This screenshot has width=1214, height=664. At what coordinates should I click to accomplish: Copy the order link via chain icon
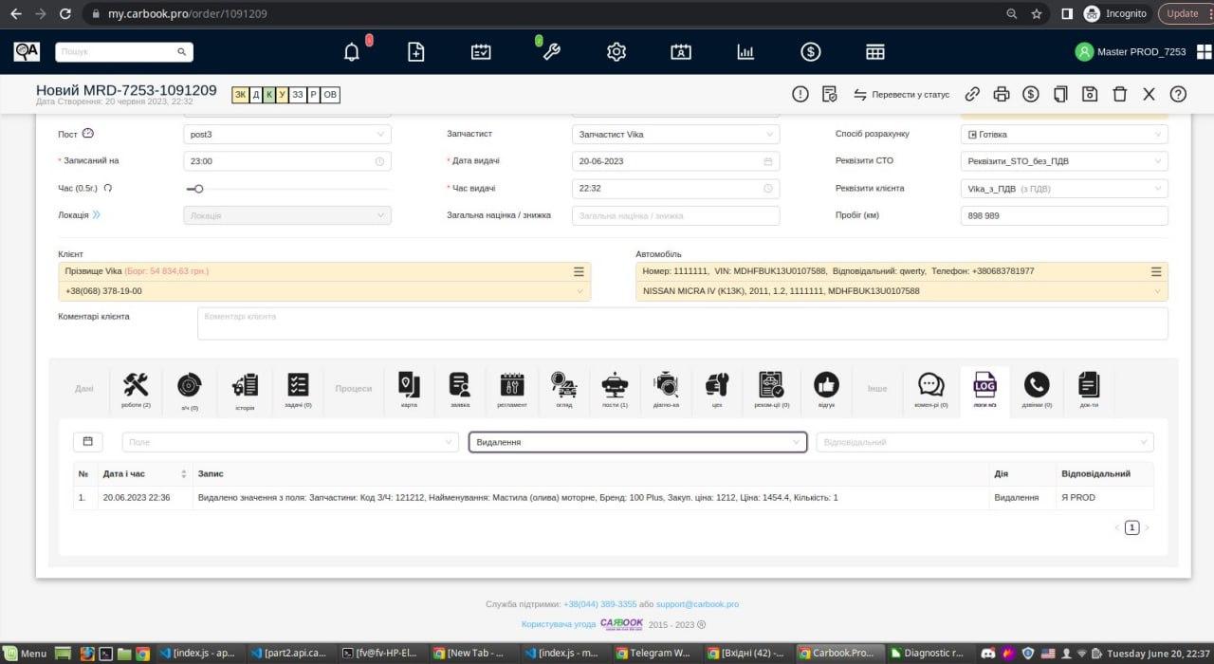[x=972, y=94]
